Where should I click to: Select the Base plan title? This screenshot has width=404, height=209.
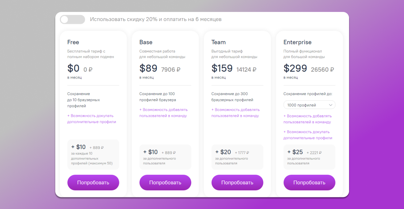pyautogui.click(x=146, y=42)
